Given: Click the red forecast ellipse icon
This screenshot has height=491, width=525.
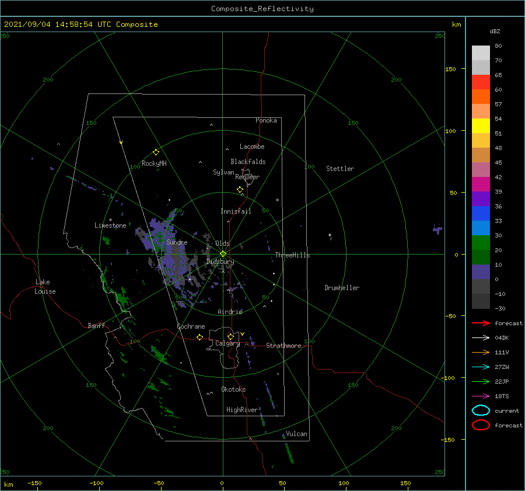Looking at the screenshot, I should [x=481, y=425].
